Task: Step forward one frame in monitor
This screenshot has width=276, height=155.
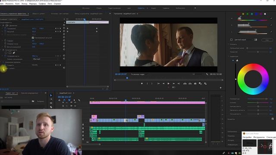Action: 173,84
